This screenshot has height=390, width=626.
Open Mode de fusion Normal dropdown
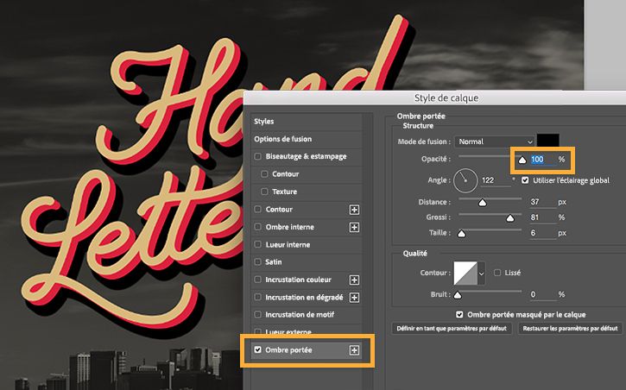point(494,142)
